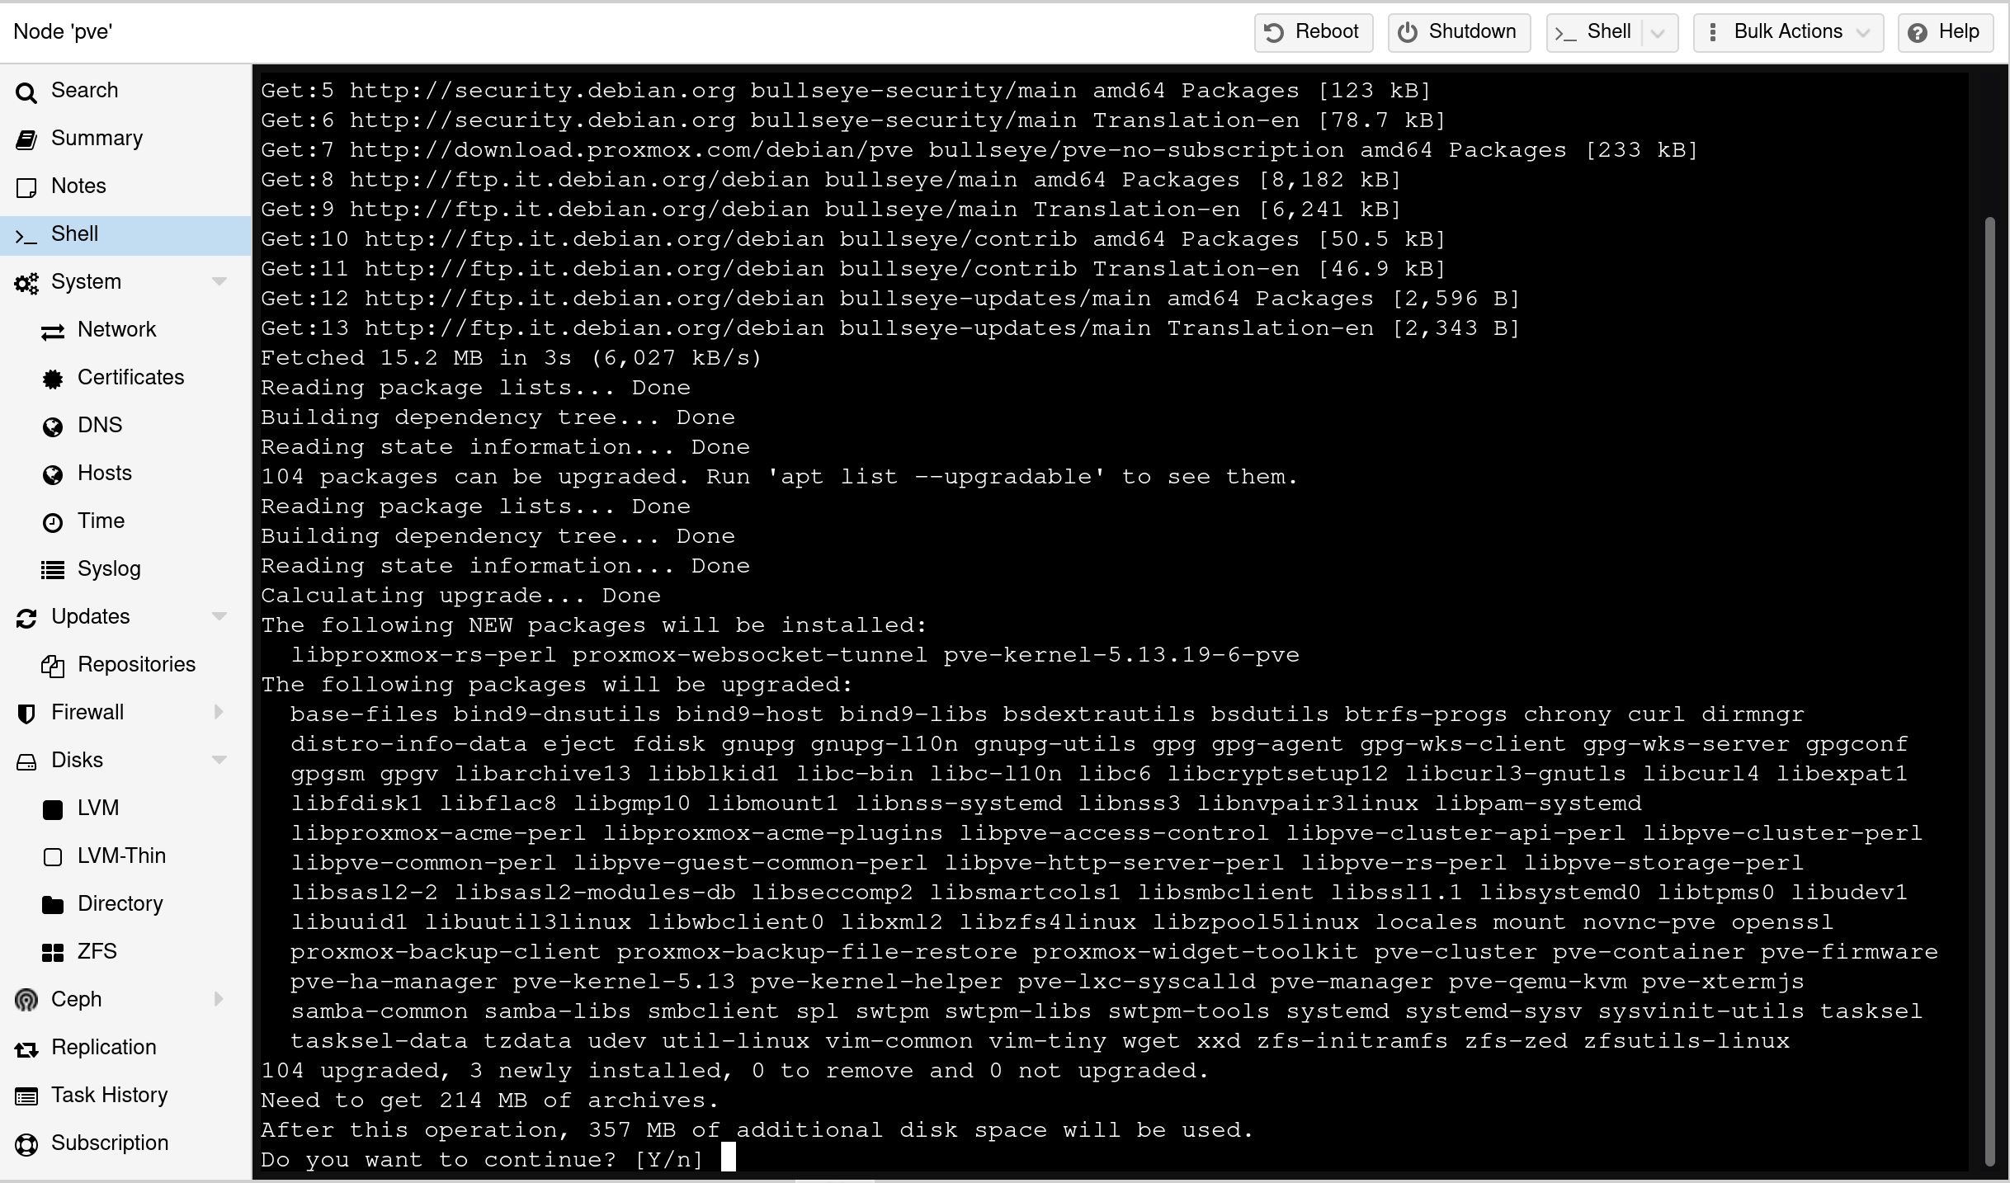Select the Updates section icon

click(x=26, y=617)
